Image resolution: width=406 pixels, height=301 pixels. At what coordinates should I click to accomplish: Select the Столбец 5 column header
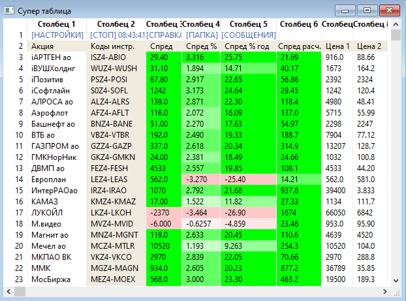pyautogui.click(x=248, y=24)
